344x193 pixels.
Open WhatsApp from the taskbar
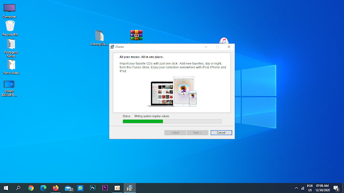pyautogui.click(x=80, y=188)
